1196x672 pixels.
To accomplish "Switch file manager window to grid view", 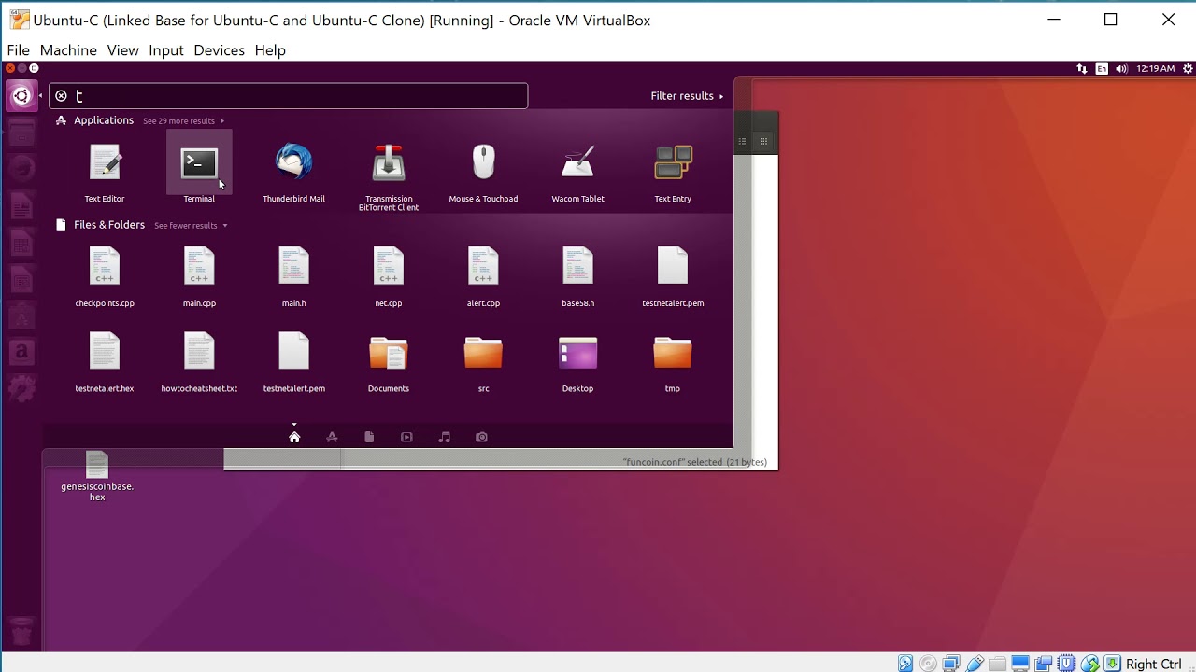I will 763,142.
